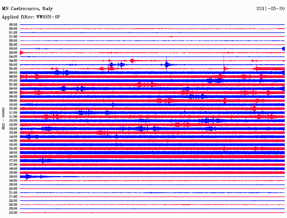This screenshot has height=218, width=287.
Task: Select the 18:00 time label
Action: click(x=13, y=169)
